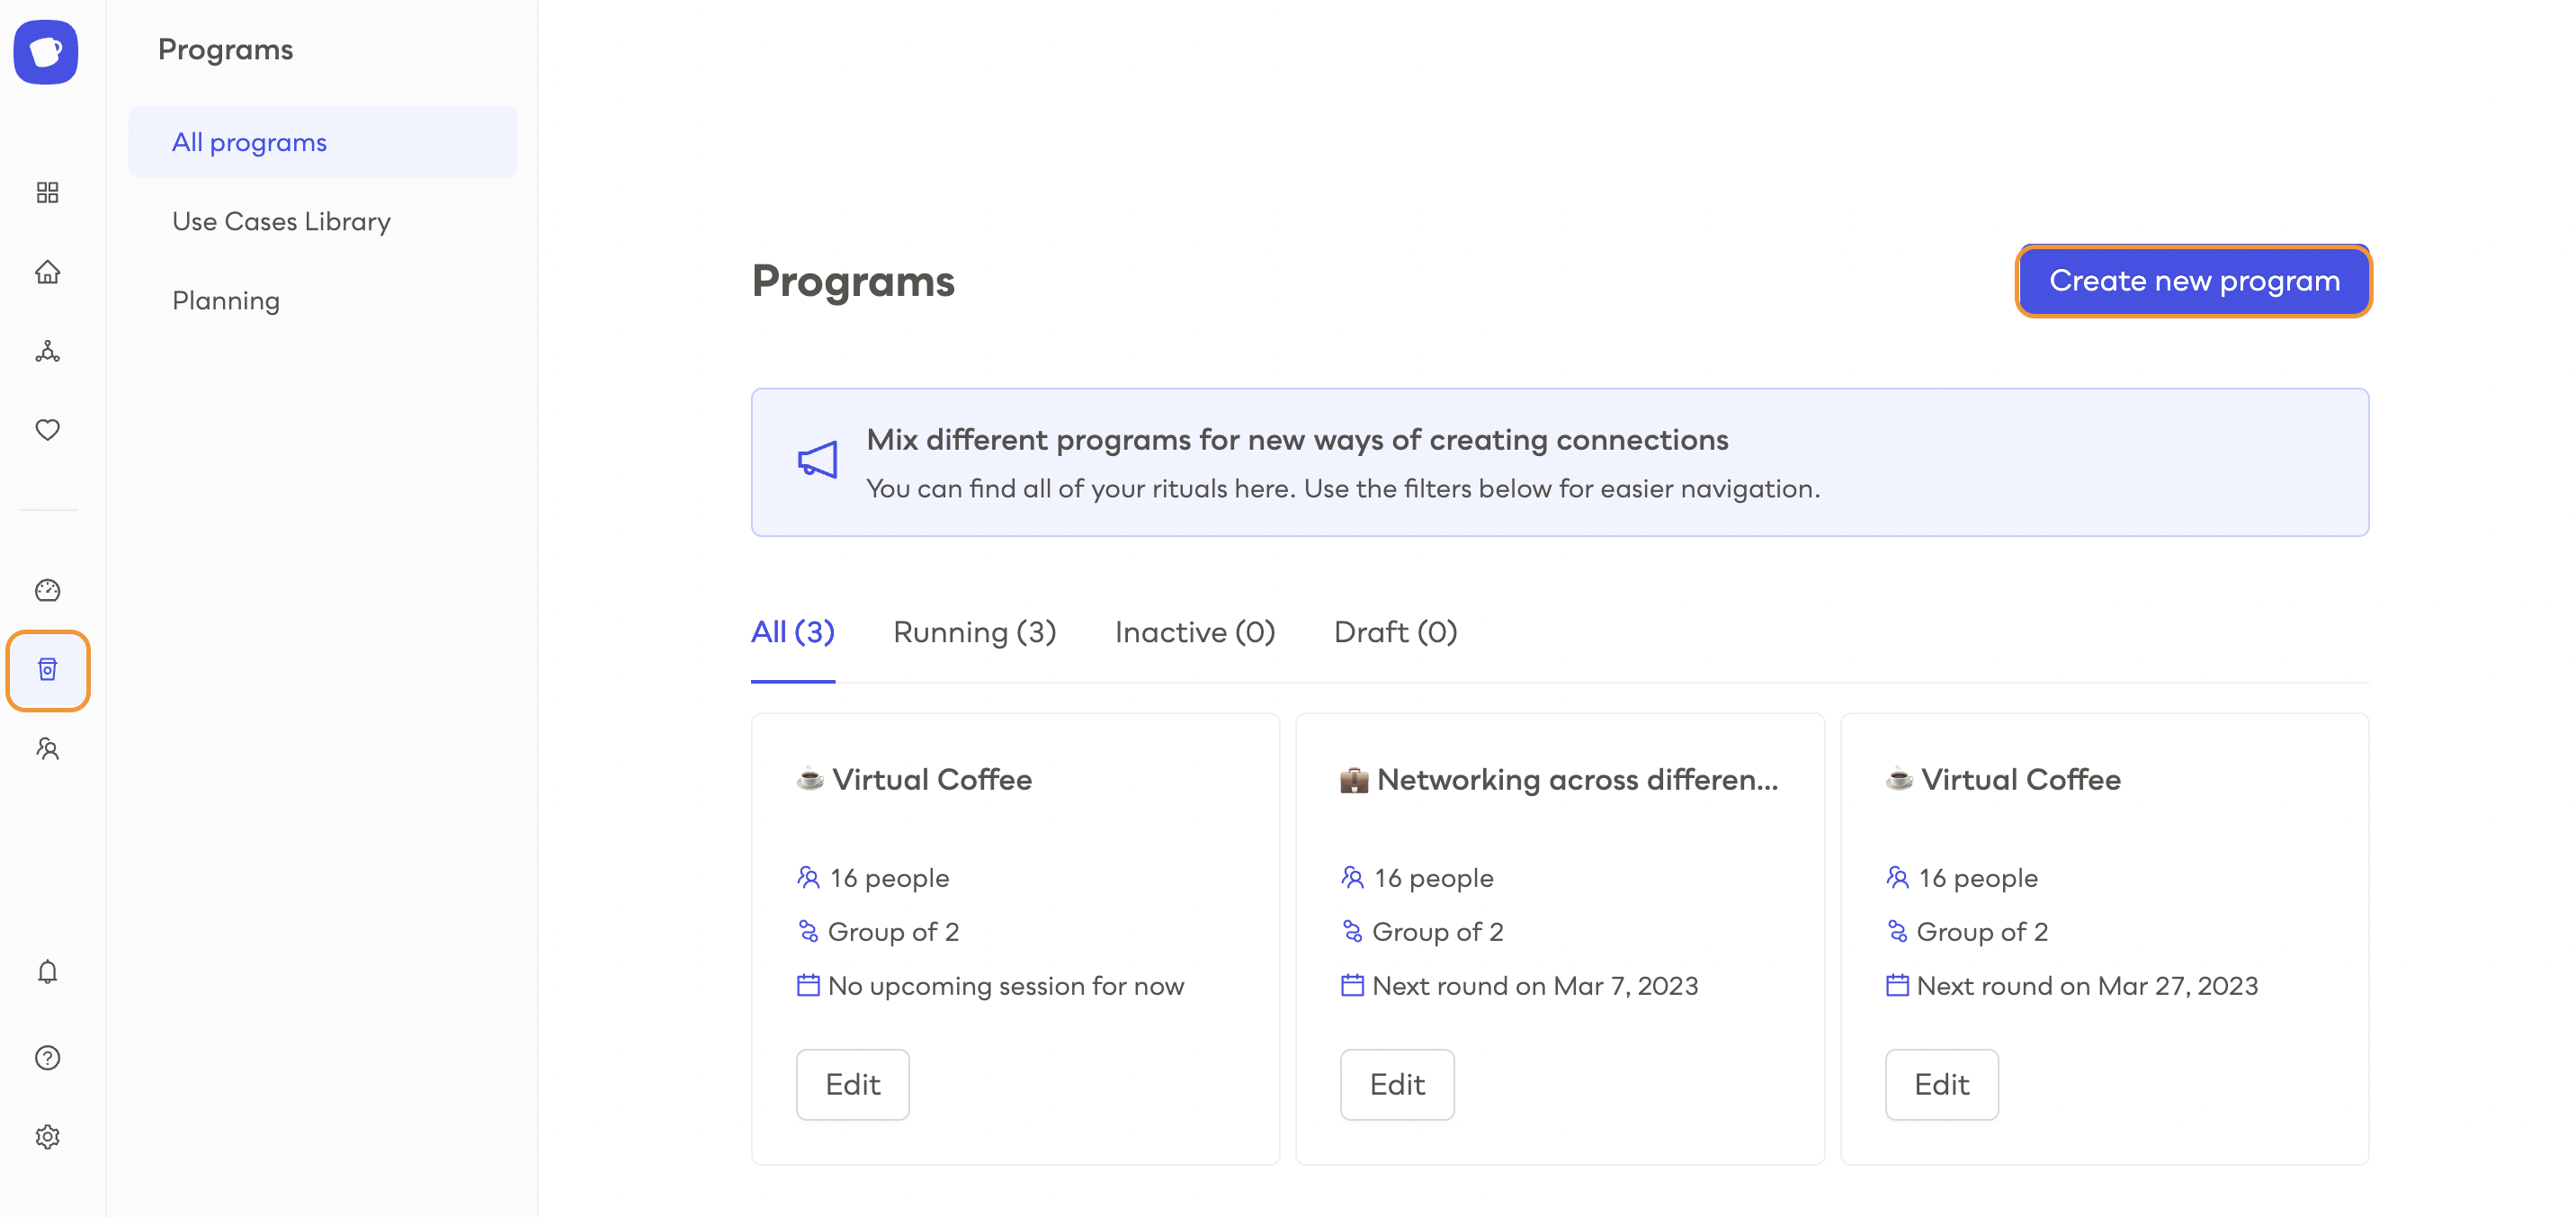Click group icon on Mar 27 Virtual Coffee card

(1897, 931)
